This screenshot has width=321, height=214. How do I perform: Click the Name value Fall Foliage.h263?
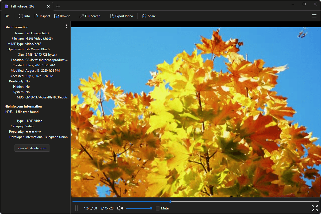pyautogui.click(x=37, y=33)
